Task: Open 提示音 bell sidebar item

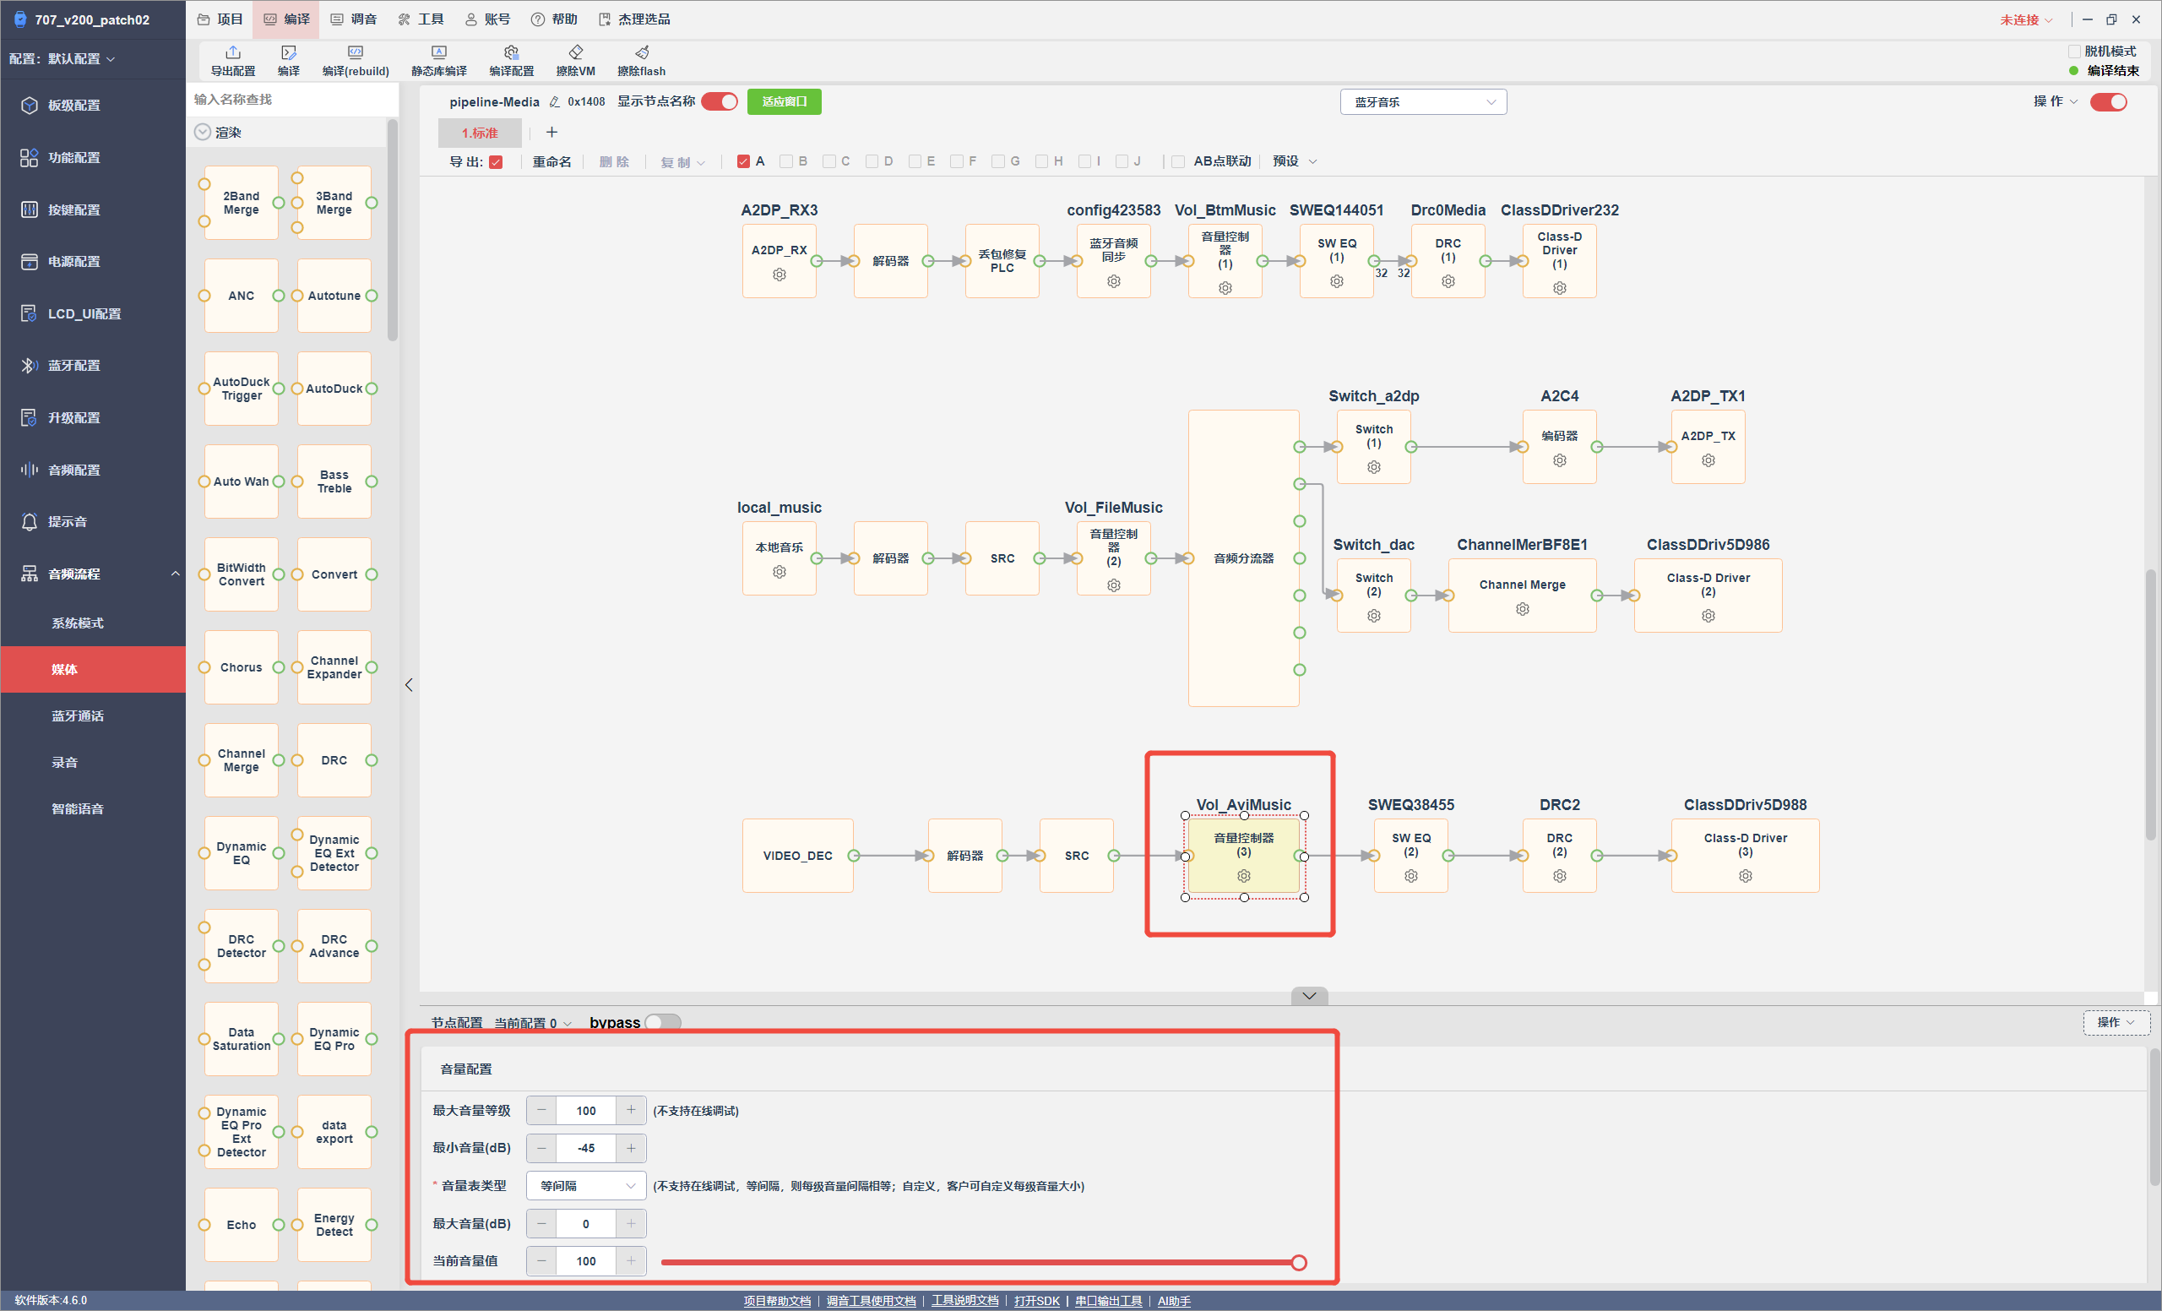Action: tap(93, 521)
